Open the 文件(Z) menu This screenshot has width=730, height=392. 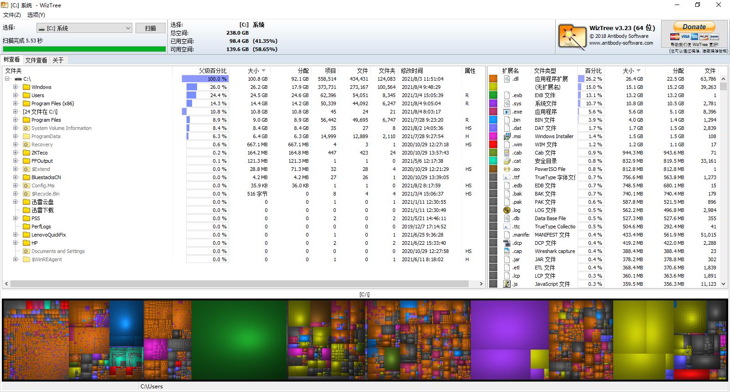[x=12, y=15]
